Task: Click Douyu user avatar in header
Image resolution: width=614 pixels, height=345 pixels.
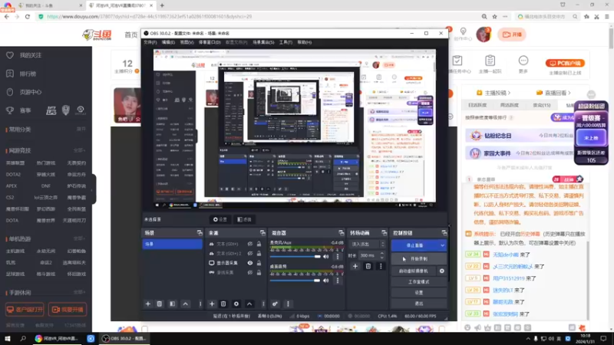Action: pyautogui.click(x=484, y=34)
